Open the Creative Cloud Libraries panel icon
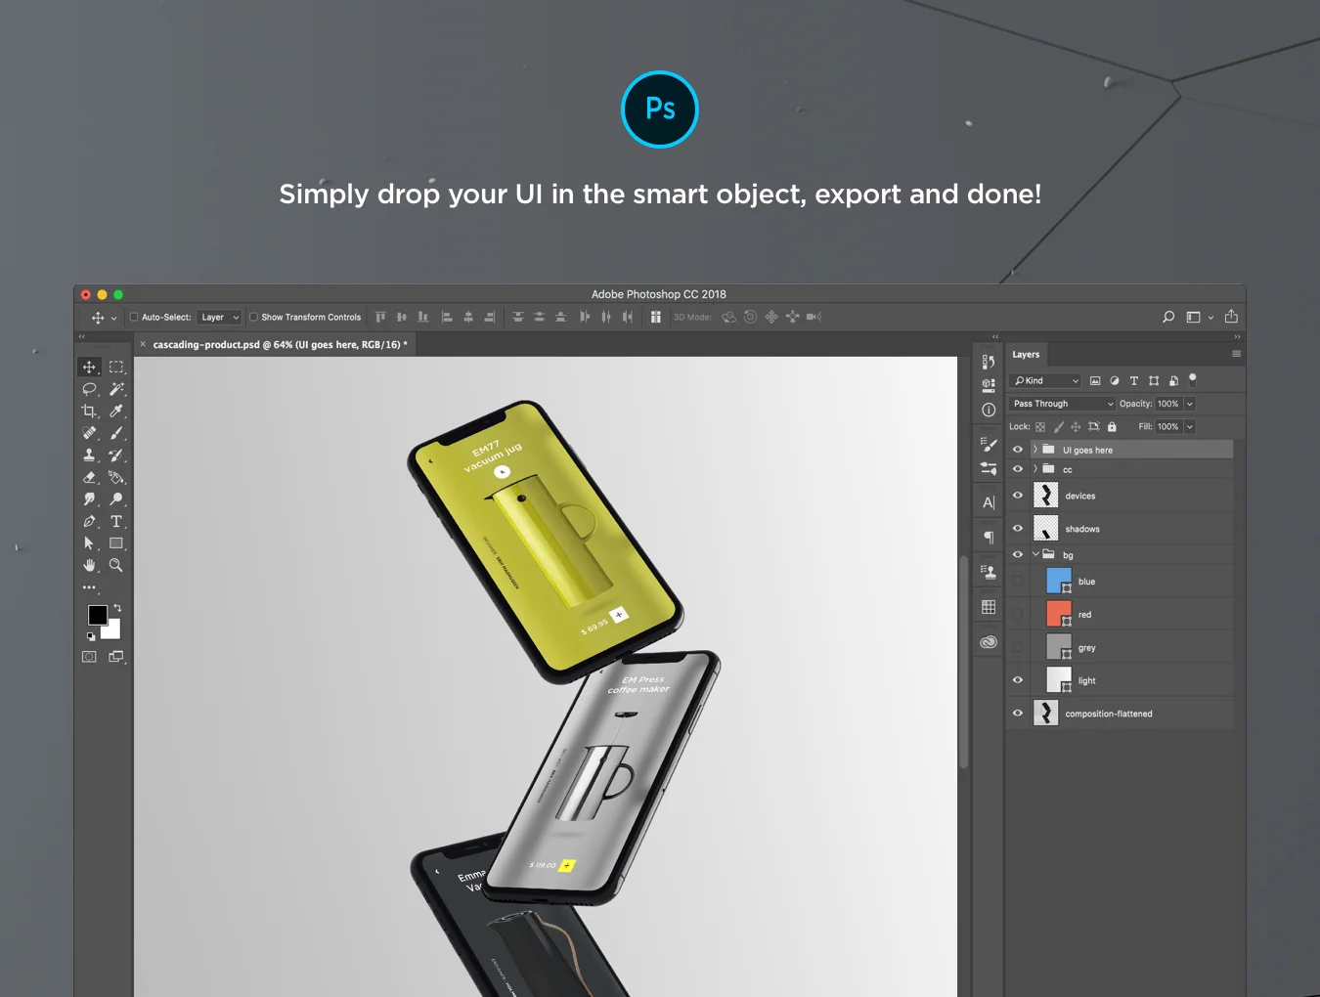 989,642
